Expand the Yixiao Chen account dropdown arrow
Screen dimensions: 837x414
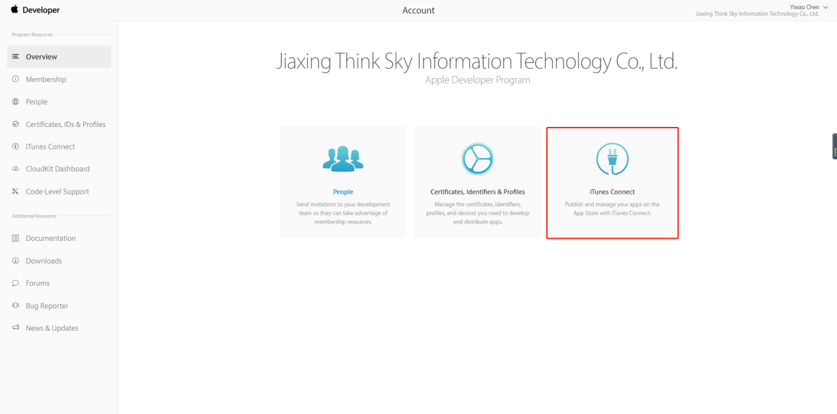[826, 7]
